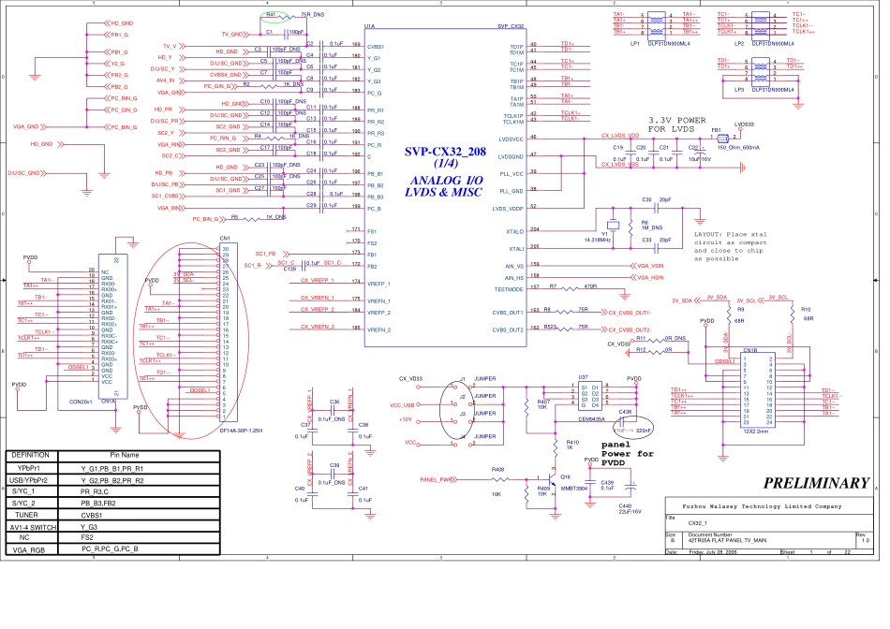Select "PB_B3,FB2" in the pin table
This screenshot has height=629, width=890.
(x=98, y=504)
